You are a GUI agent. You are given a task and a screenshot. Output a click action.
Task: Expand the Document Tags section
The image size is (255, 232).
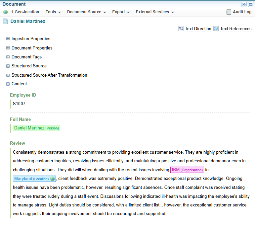click(x=8, y=57)
